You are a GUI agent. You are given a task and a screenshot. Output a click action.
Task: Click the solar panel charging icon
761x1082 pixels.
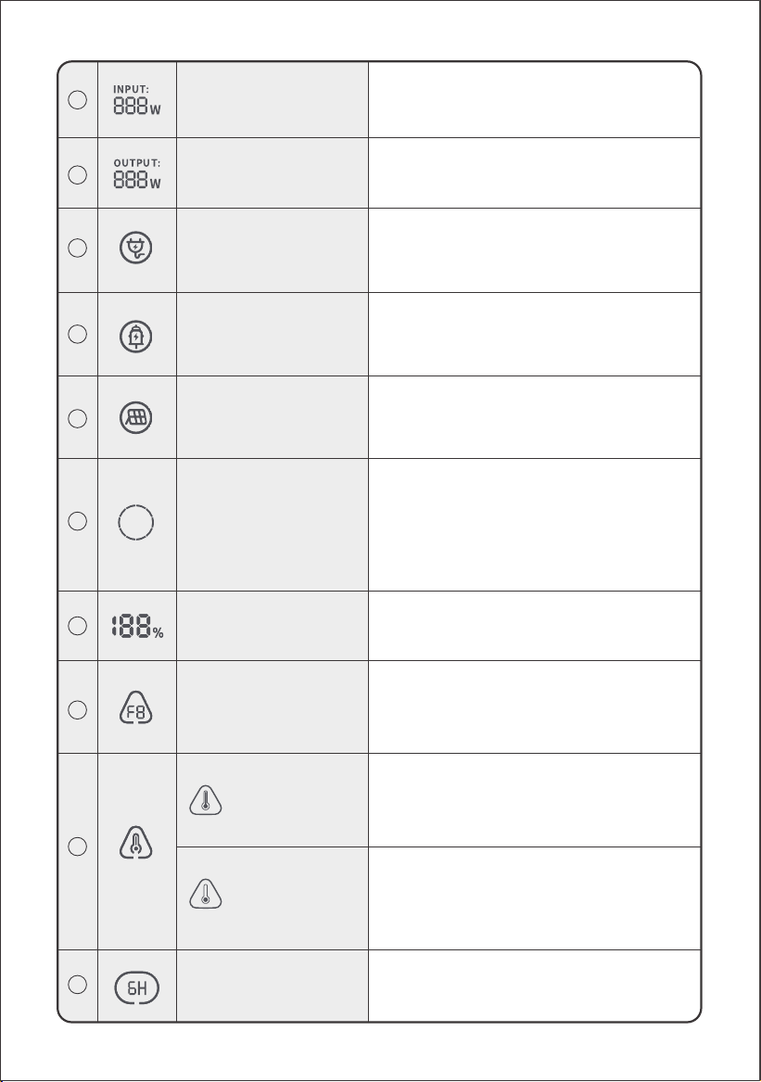pos(136,417)
